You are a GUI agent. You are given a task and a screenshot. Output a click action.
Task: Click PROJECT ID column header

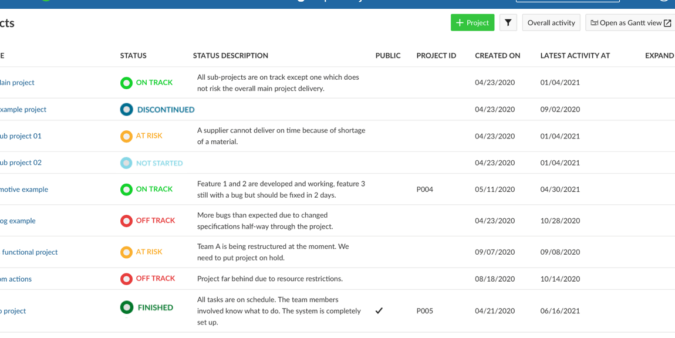pyautogui.click(x=436, y=56)
